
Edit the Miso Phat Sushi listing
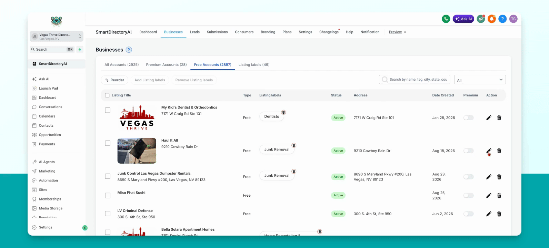(x=489, y=196)
